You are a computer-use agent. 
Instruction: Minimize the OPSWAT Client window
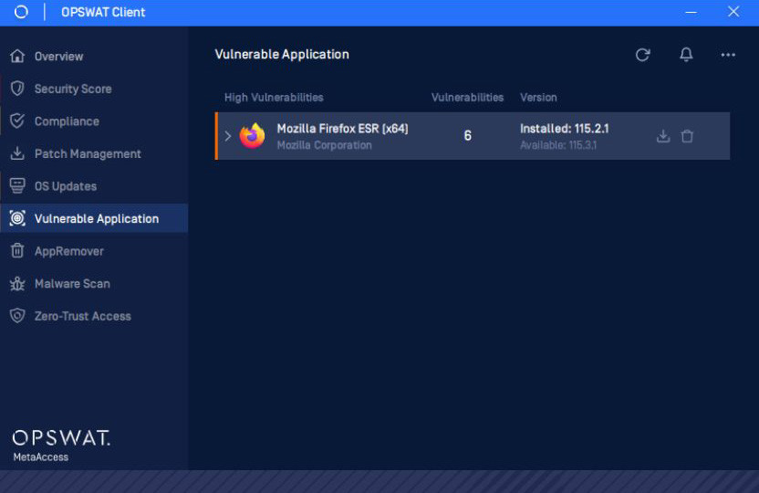(691, 12)
